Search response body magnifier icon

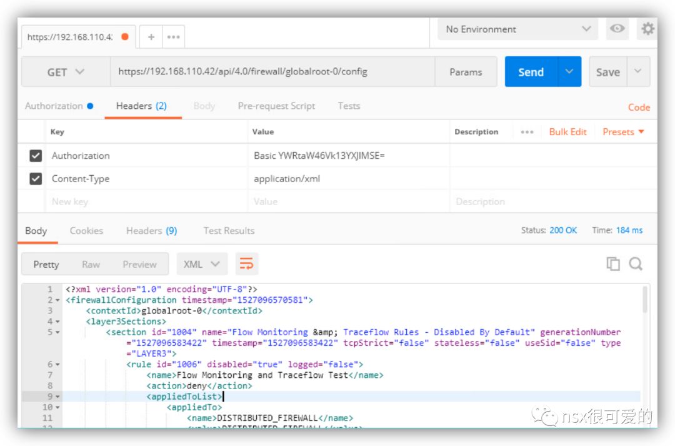(x=636, y=264)
